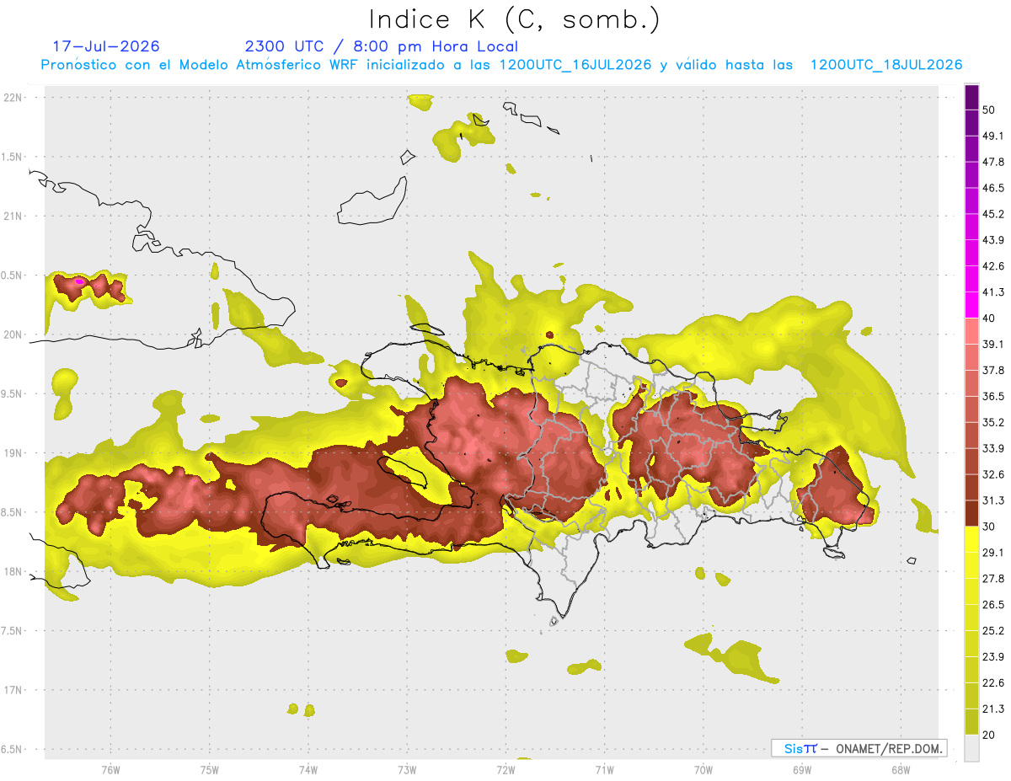Pick the colorbar value '21.3'

coord(993,709)
